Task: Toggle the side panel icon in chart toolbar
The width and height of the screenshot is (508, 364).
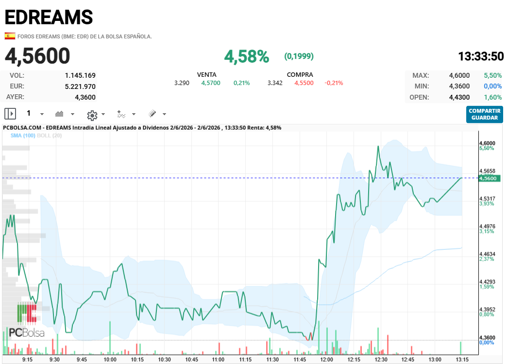Action: tap(10, 114)
